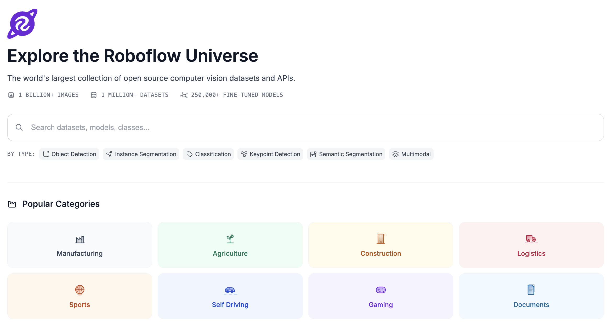Click the document icon on the Documents card
Viewport: 613px width, 329px height.
tap(531, 290)
